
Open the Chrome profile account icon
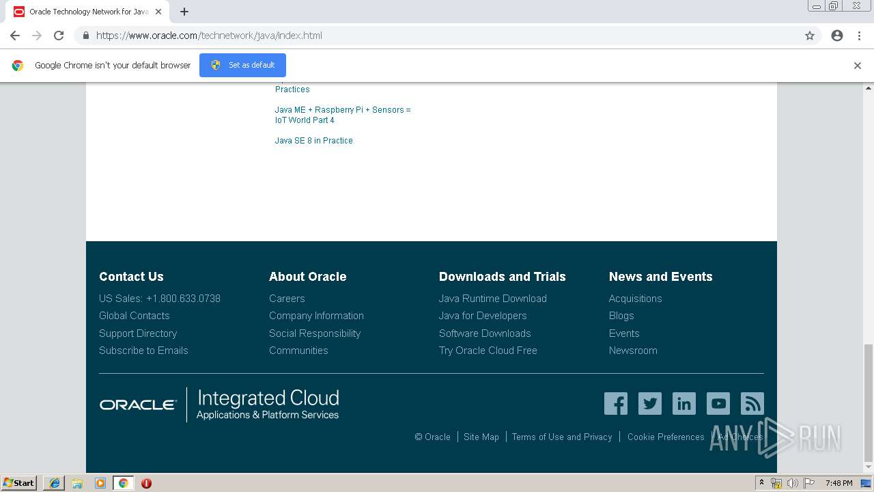(837, 36)
